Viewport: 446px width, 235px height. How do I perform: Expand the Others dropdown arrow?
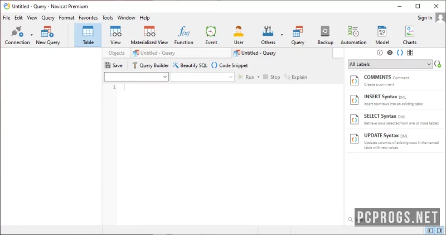tap(282, 35)
